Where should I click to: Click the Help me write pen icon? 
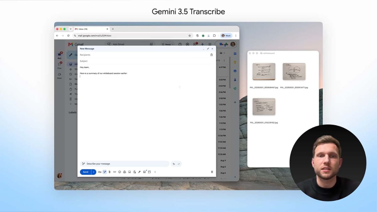click(x=105, y=172)
